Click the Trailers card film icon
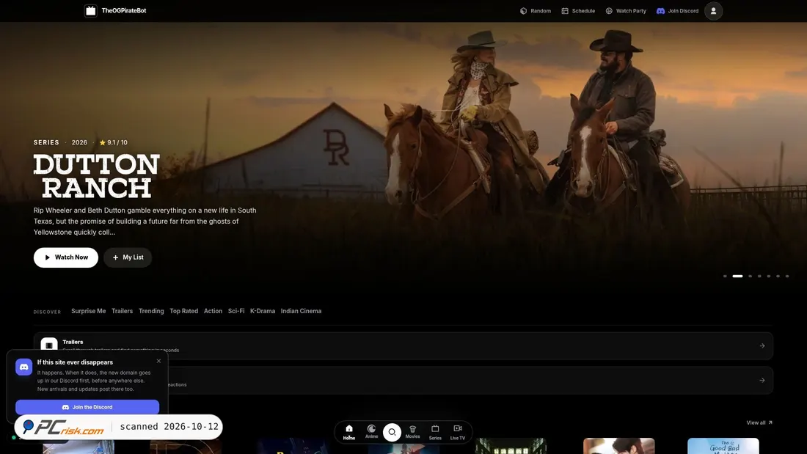This screenshot has width=807, height=454. point(49,345)
